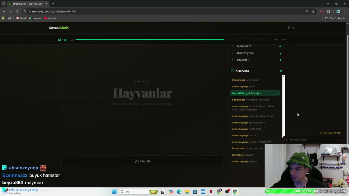
Task: Open the Chrome profile avatar
Action: 338,11
